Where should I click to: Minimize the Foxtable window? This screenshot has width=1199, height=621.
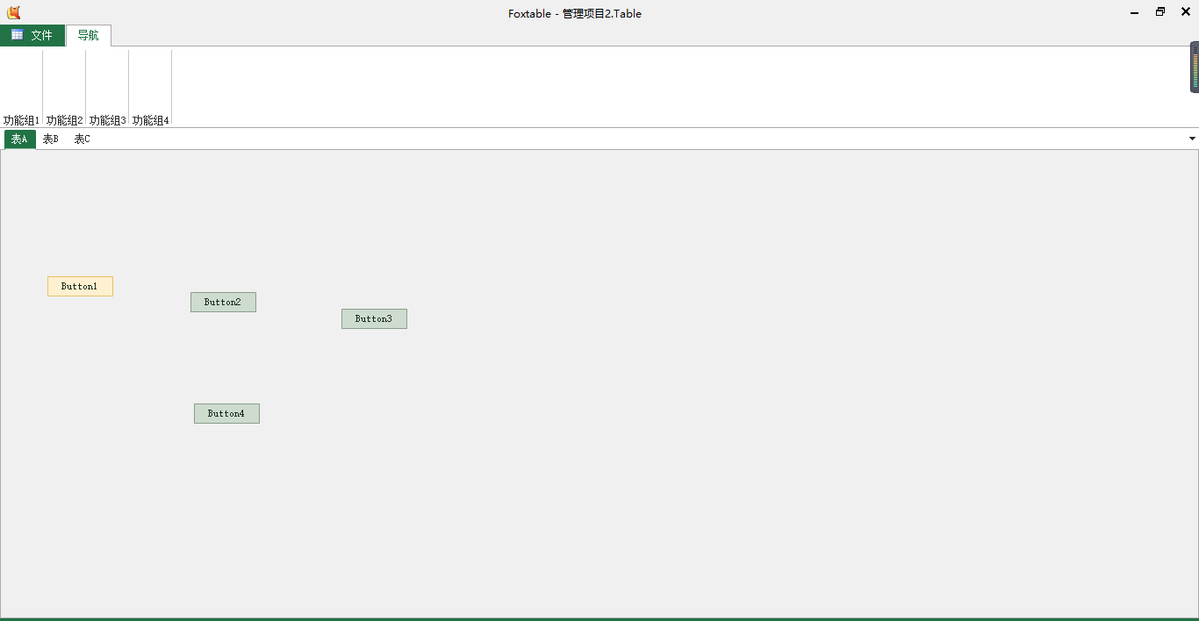1135,12
